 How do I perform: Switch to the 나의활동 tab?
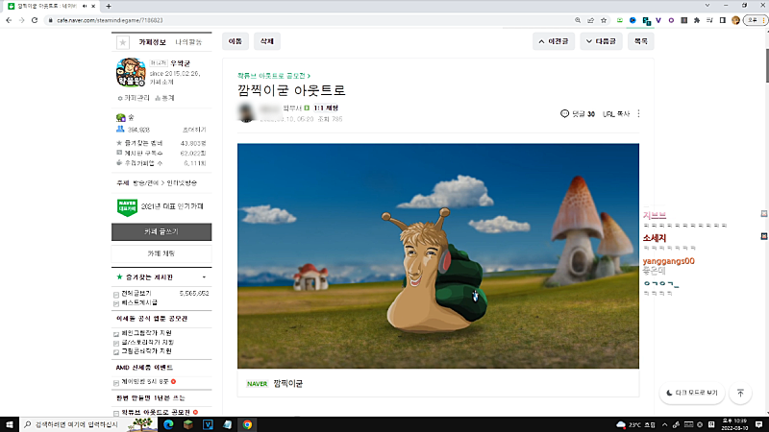coord(188,42)
